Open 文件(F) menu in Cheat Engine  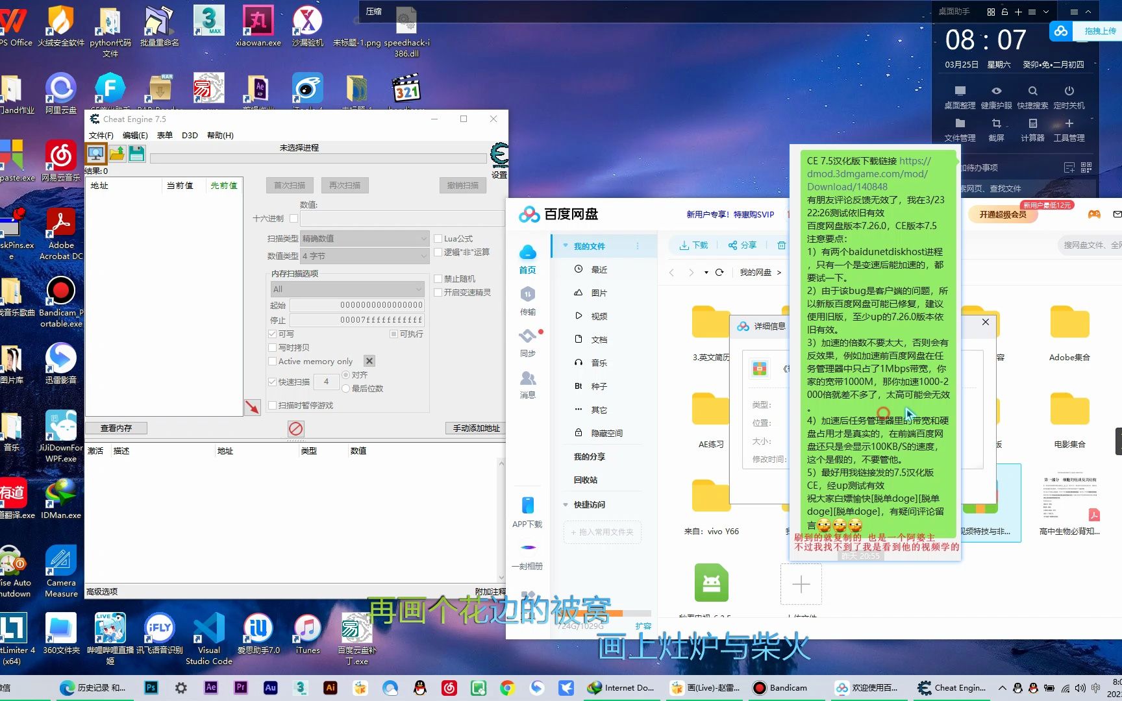(101, 136)
